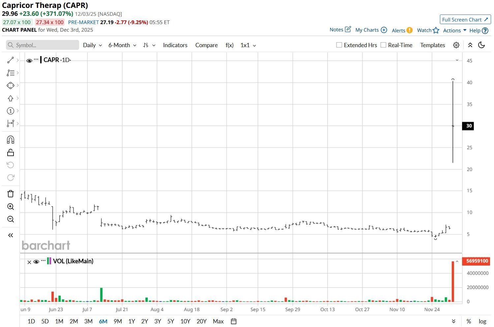Pick the numbered label tool

[11, 111]
